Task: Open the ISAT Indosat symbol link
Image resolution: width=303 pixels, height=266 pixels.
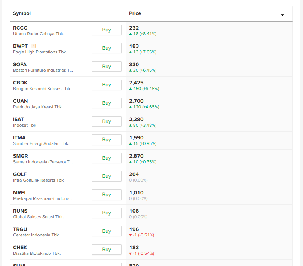Action: [x=19, y=119]
